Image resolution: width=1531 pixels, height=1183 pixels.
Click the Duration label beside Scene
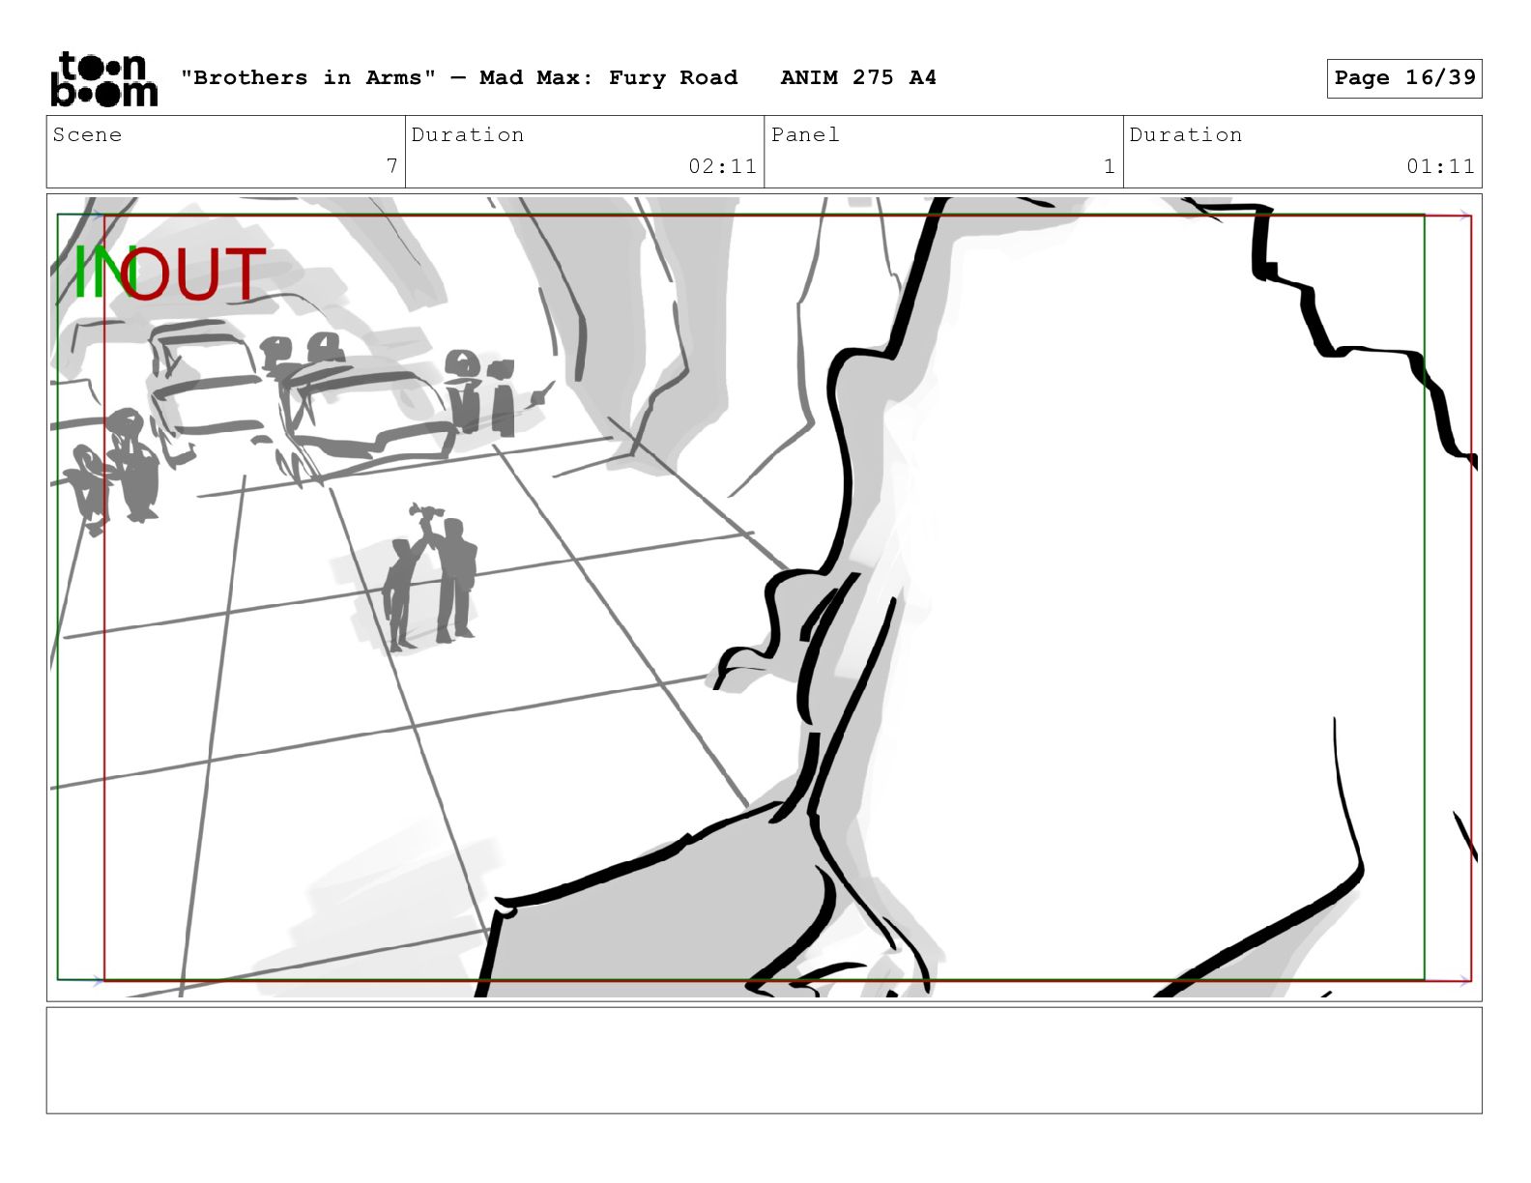click(x=468, y=134)
